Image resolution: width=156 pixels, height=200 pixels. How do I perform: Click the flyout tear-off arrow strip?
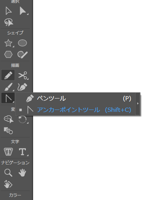click(x=138, y=104)
